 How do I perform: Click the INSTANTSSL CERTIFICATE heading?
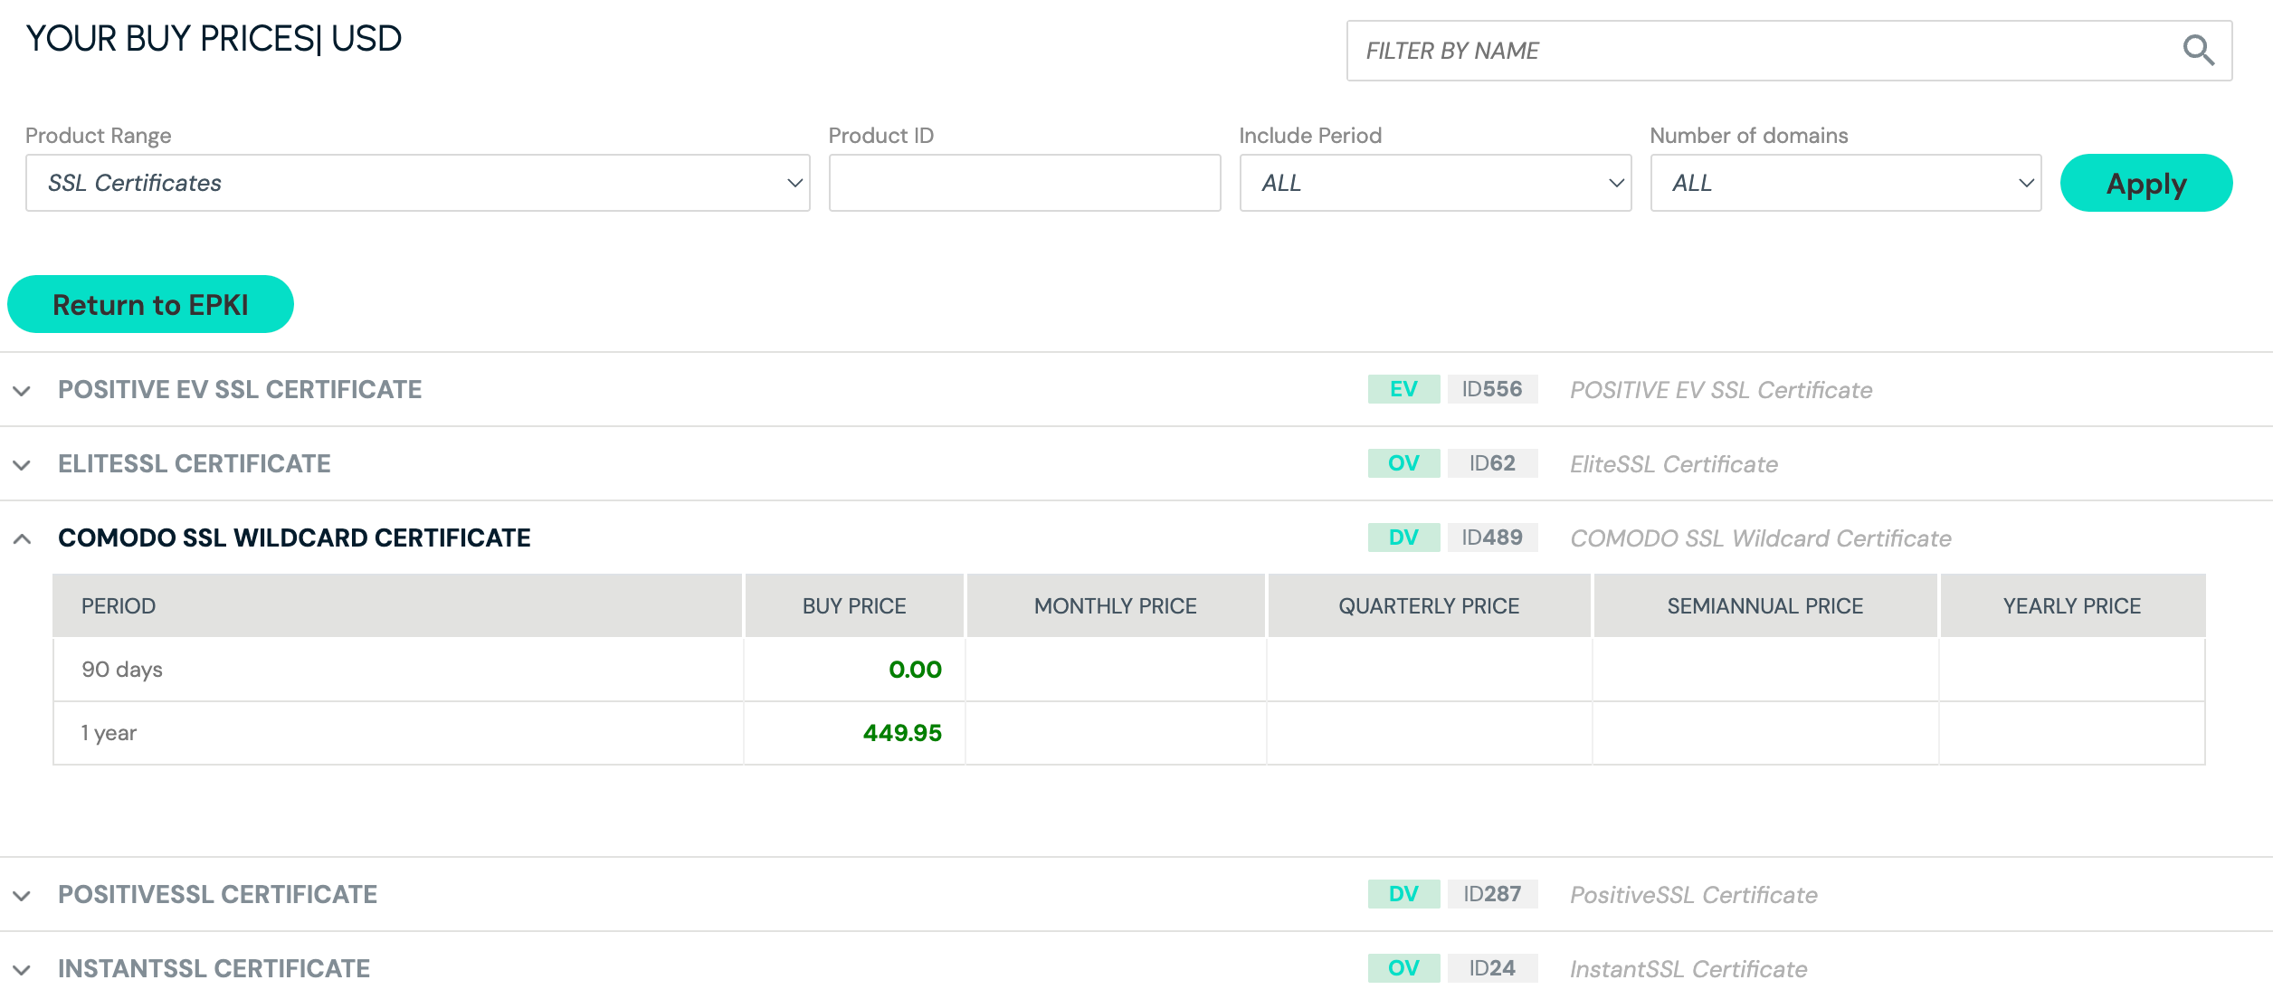[x=214, y=968]
